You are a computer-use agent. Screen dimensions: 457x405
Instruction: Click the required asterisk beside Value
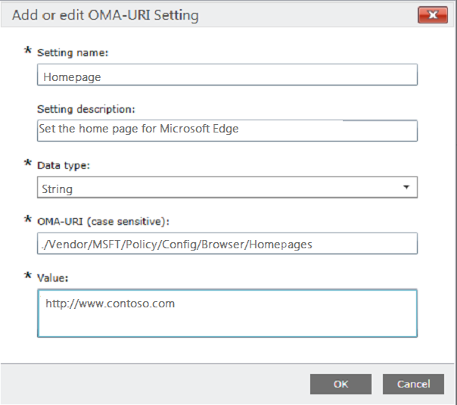click(x=29, y=276)
